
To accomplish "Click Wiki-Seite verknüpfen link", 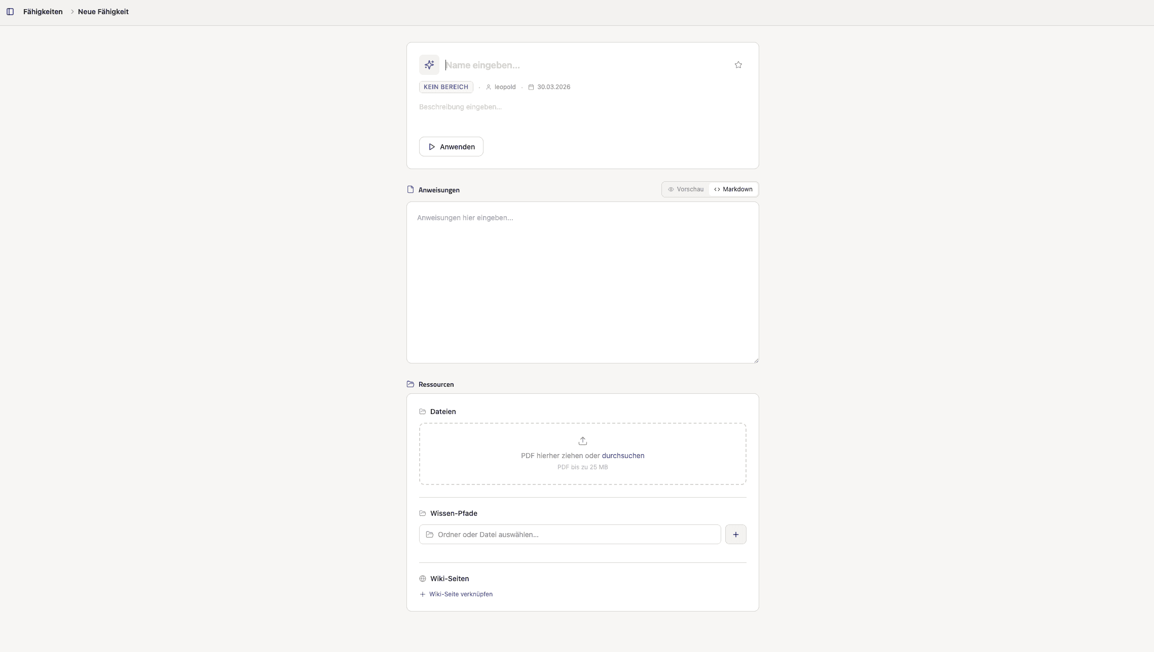I will pyautogui.click(x=460, y=594).
